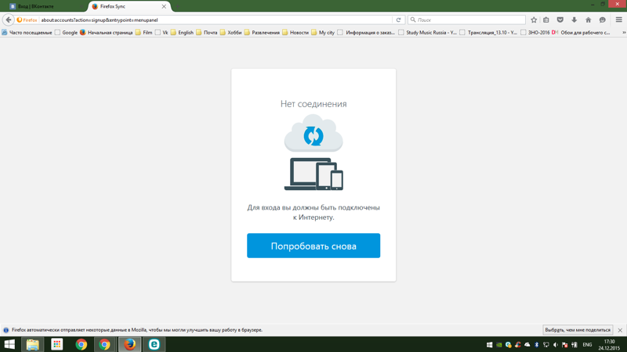Reload the page using the refresh icon
This screenshot has height=352, width=627.
coord(399,20)
